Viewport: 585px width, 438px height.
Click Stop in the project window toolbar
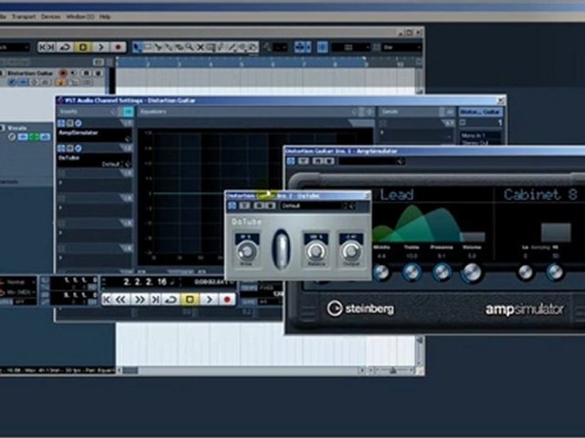83,47
